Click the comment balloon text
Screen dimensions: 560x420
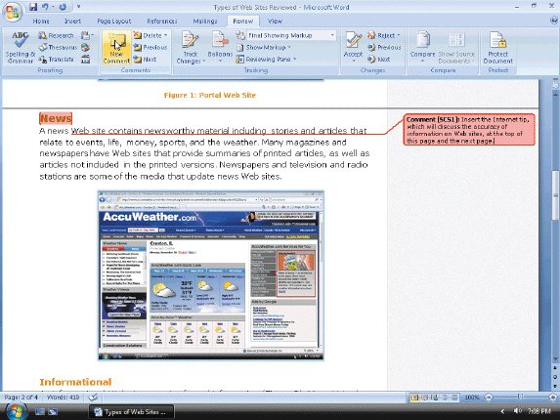(x=469, y=130)
